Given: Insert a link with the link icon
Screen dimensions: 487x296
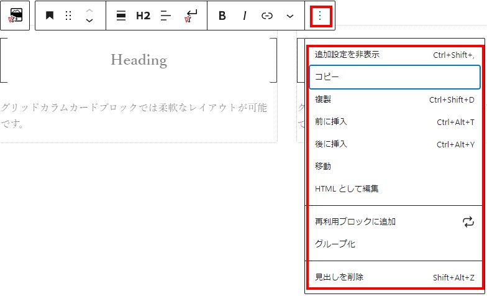Looking at the screenshot, I should click(x=267, y=16).
